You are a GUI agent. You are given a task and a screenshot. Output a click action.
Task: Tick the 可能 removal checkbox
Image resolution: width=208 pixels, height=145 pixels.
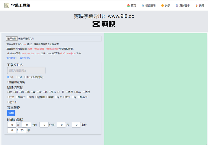coord(47,97)
